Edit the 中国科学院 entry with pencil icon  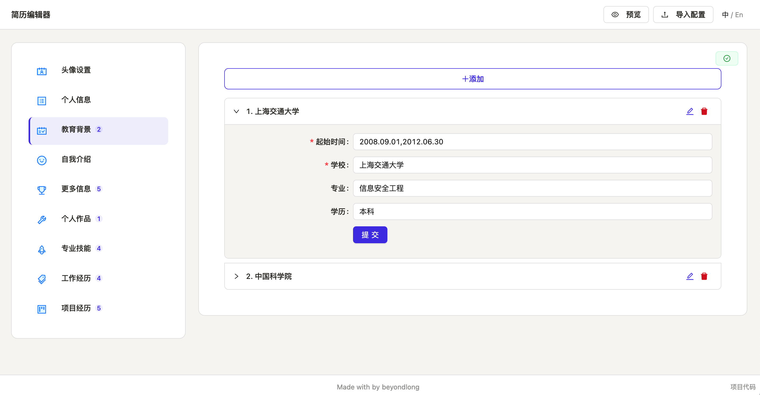click(690, 276)
